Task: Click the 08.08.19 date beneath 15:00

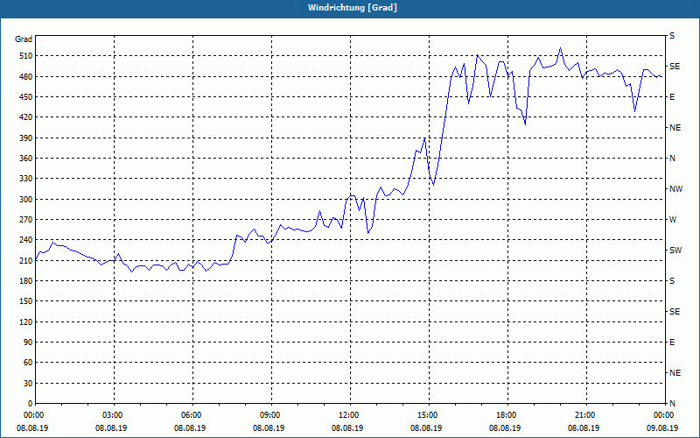Action: 426,428
